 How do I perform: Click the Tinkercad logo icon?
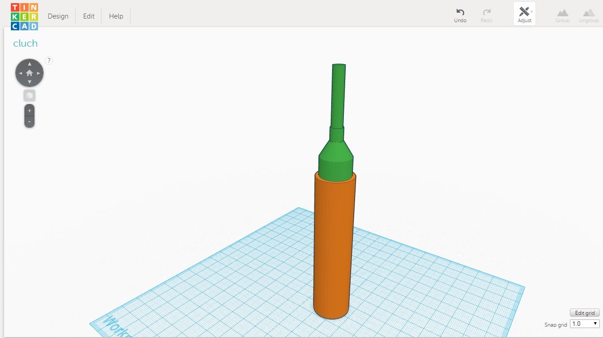pyautogui.click(x=24, y=16)
